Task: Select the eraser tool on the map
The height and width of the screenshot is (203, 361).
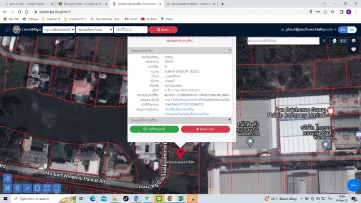Action: pyautogui.click(x=7, y=178)
